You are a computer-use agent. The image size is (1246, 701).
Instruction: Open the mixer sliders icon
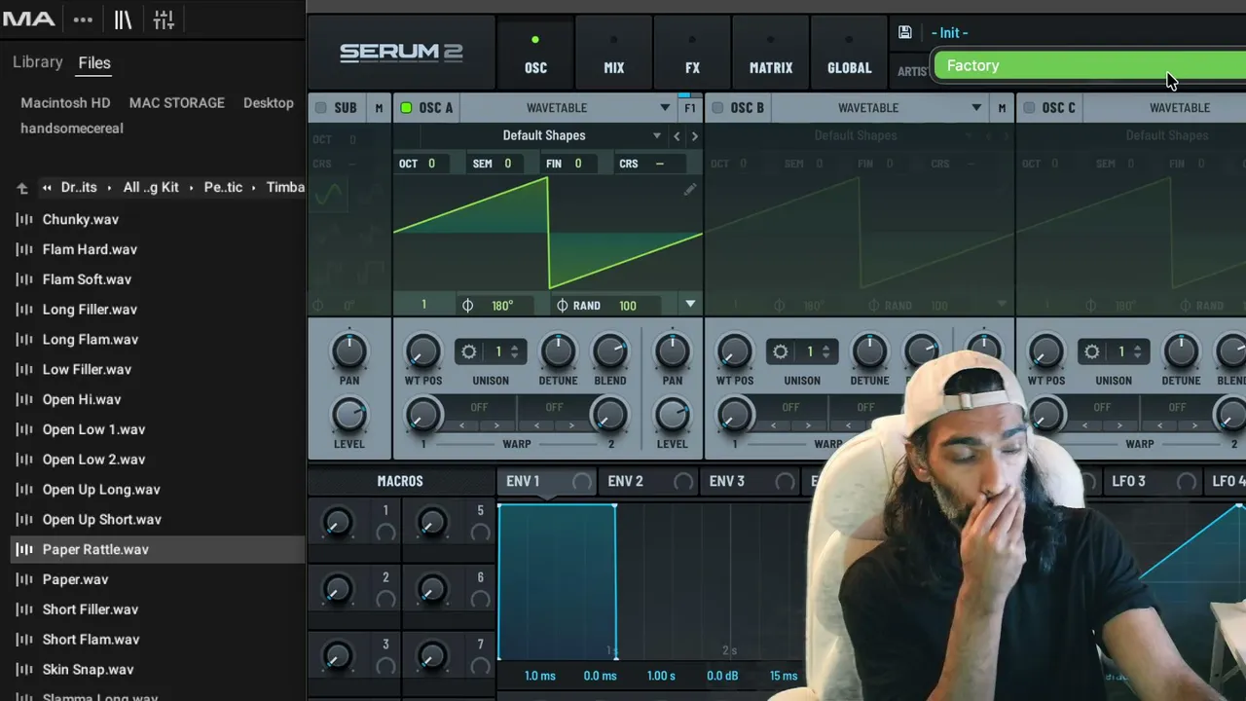coord(164,19)
